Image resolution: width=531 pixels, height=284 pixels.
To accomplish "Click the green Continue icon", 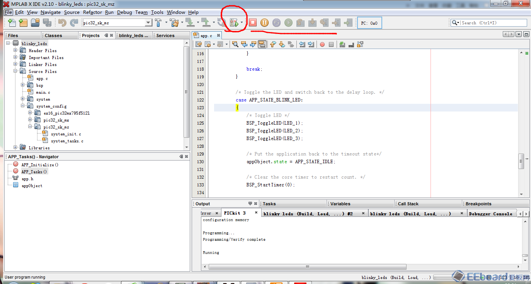I will click(x=288, y=23).
